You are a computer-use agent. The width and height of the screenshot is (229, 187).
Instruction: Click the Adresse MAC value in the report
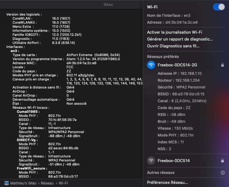pos(81,63)
